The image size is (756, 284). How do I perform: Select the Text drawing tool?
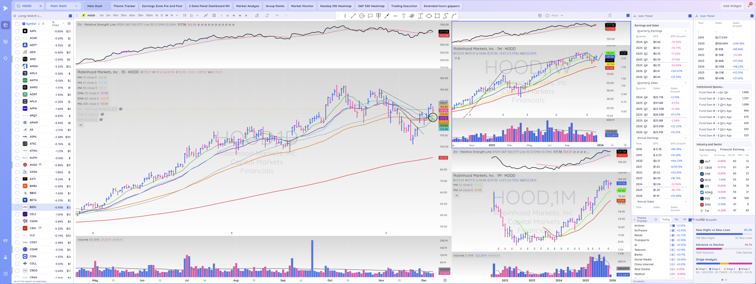404,16
